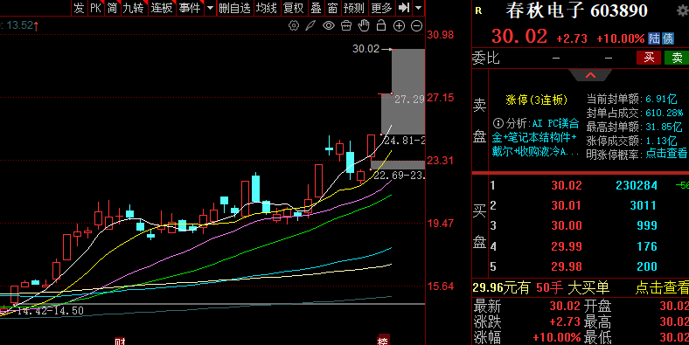Select buy level 3 price 30.00
Viewport: 689px width, 345px height.
pos(567,225)
